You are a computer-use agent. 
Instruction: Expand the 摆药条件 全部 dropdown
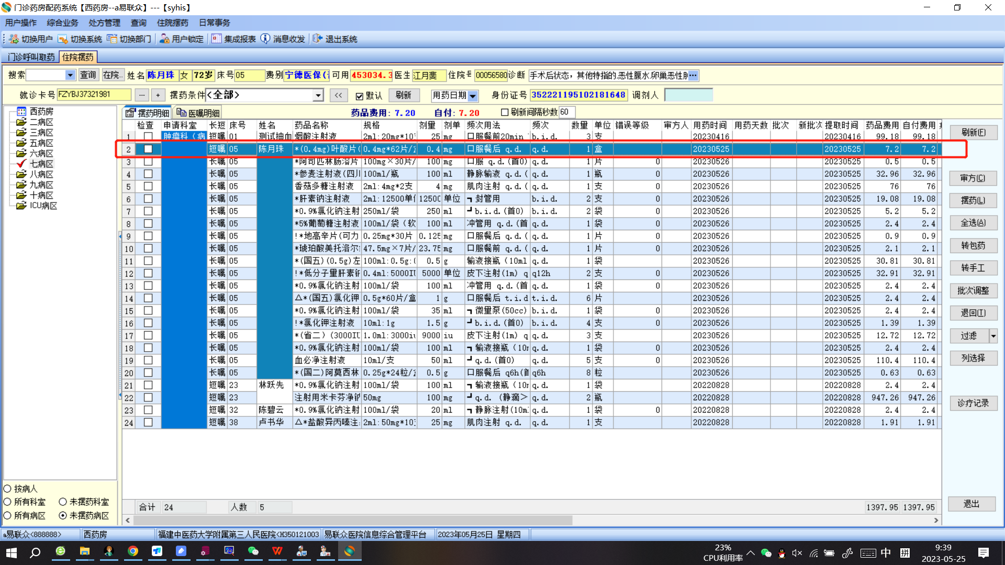point(318,95)
